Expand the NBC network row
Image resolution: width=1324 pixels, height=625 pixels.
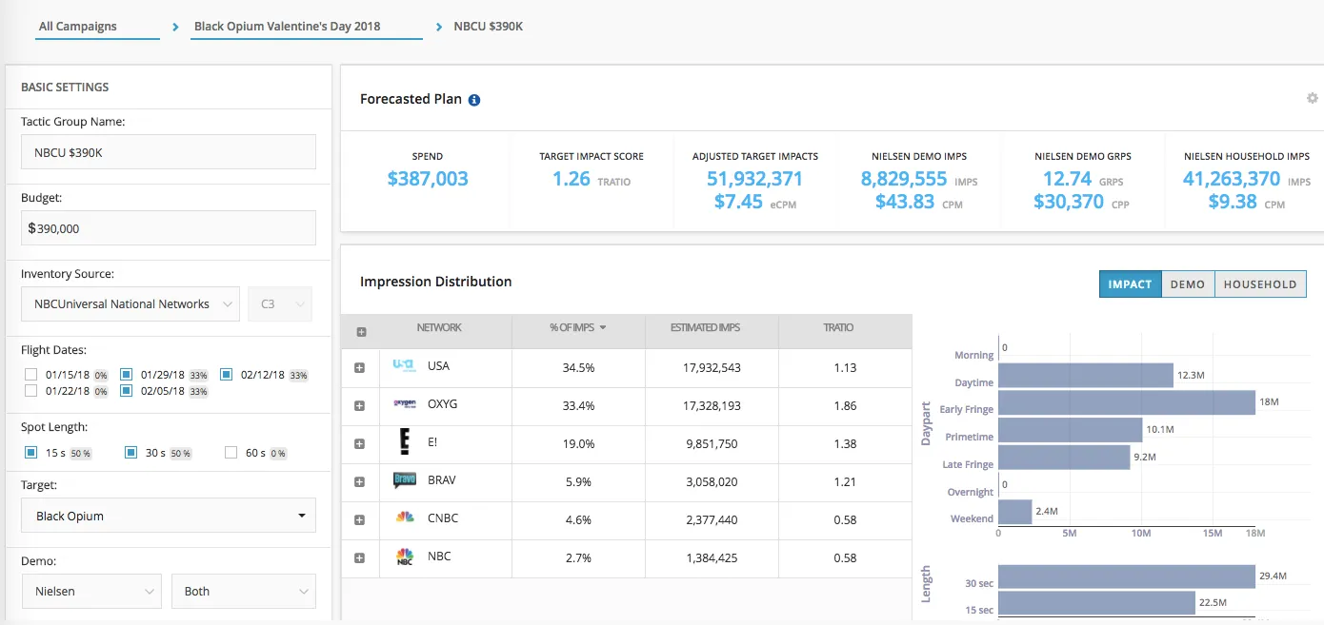click(x=360, y=558)
